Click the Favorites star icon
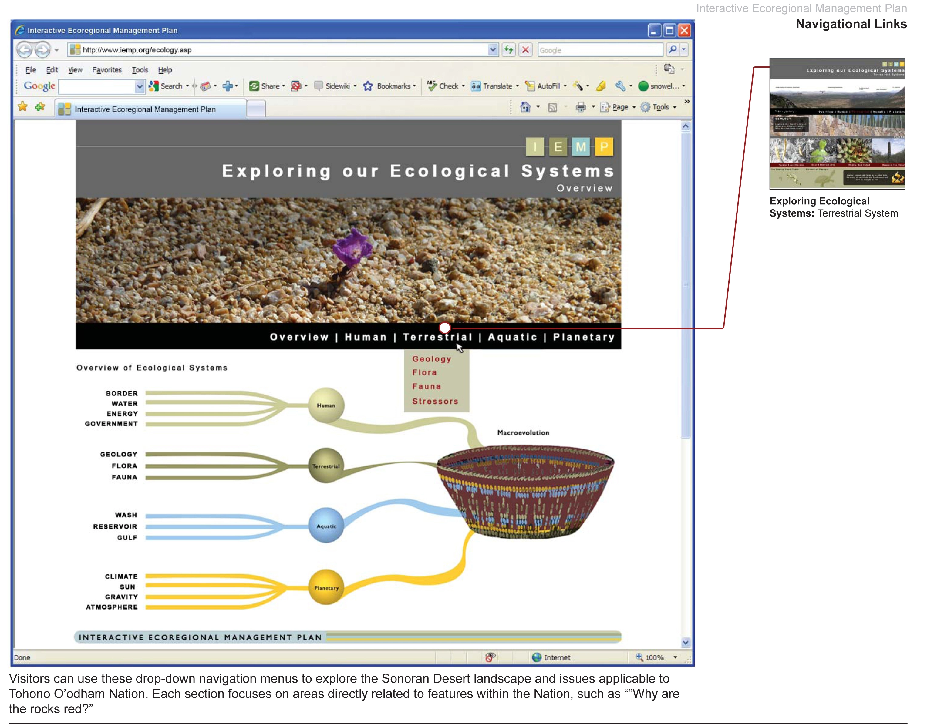934x726 pixels. click(x=23, y=106)
